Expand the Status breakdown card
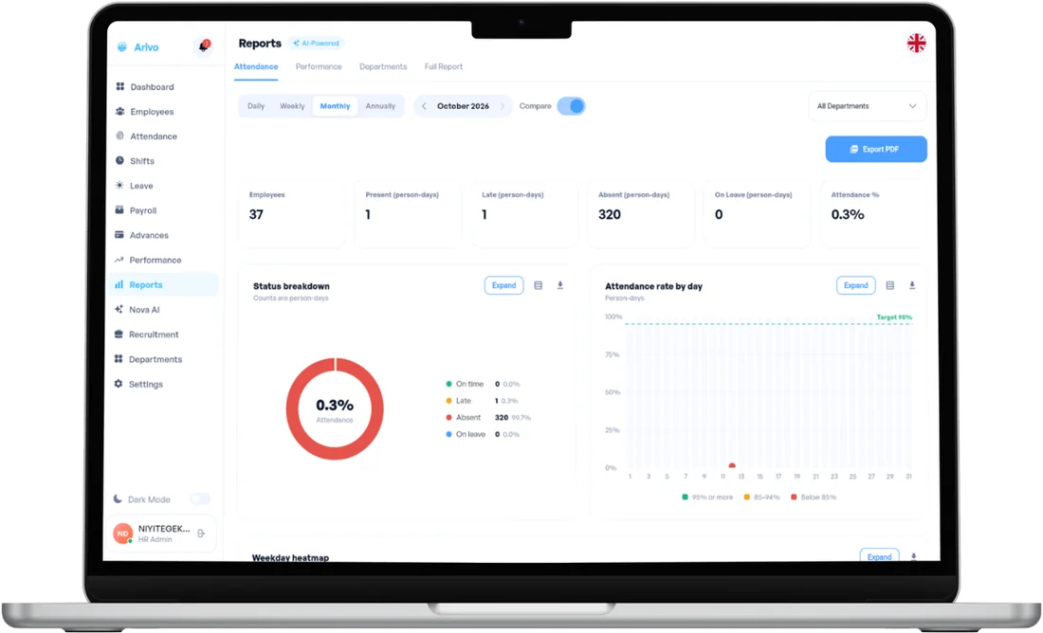The image size is (1043, 633). click(x=503, y=285)
